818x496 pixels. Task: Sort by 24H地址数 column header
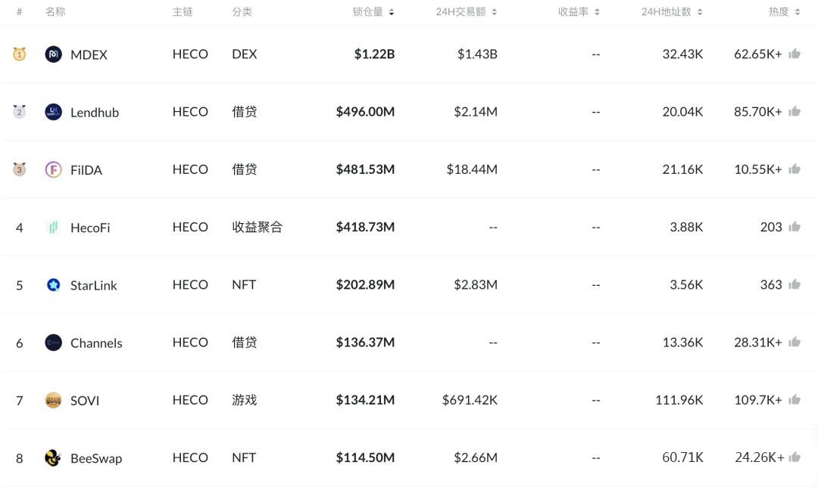tap(672, 11)
